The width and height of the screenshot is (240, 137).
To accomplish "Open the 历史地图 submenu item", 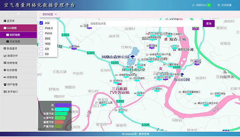I will [x=18, y=42].
